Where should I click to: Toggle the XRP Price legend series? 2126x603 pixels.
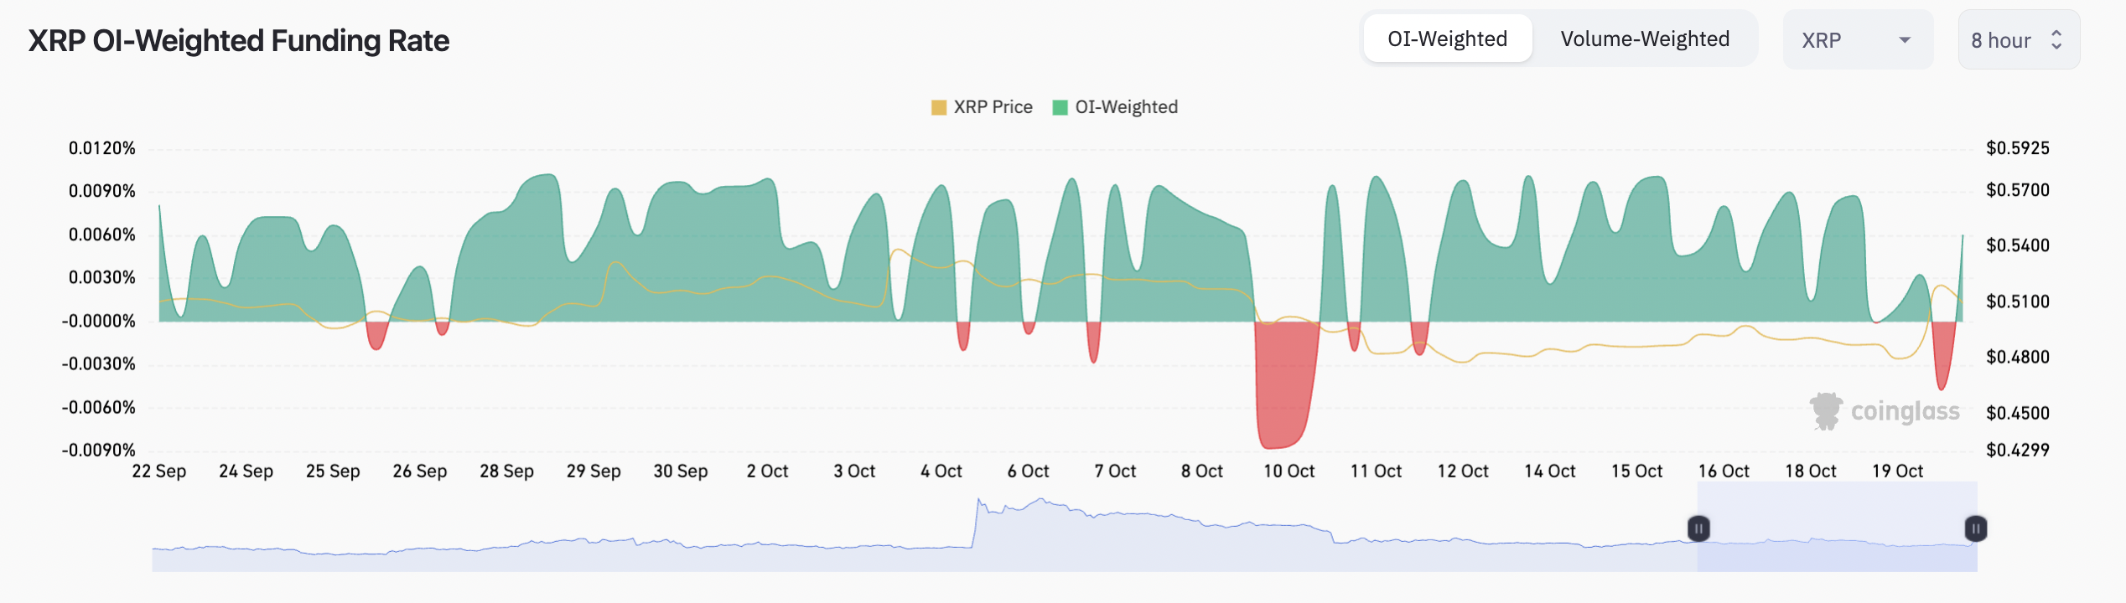coord(982,107)
